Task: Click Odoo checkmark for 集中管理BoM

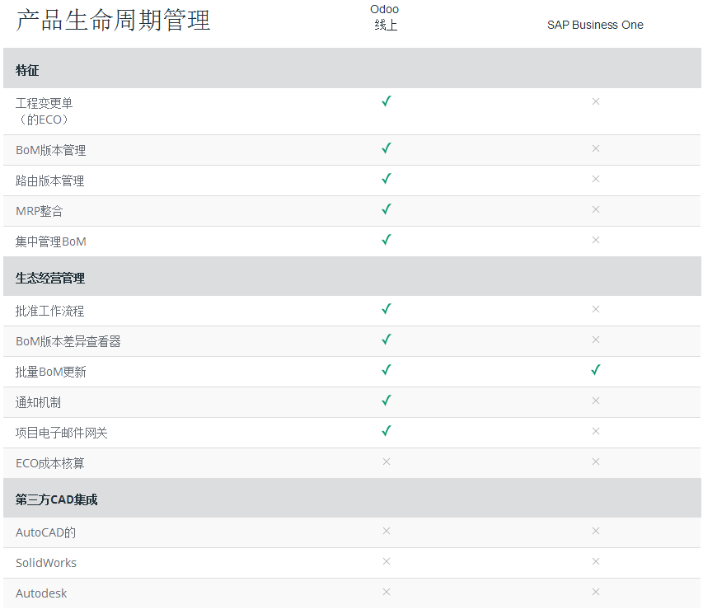Action: tap(387, 240)
